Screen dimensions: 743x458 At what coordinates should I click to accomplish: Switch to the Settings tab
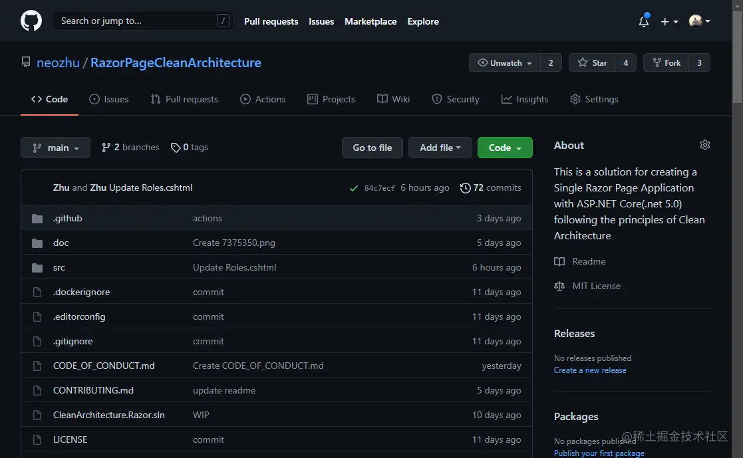point(594,99)
